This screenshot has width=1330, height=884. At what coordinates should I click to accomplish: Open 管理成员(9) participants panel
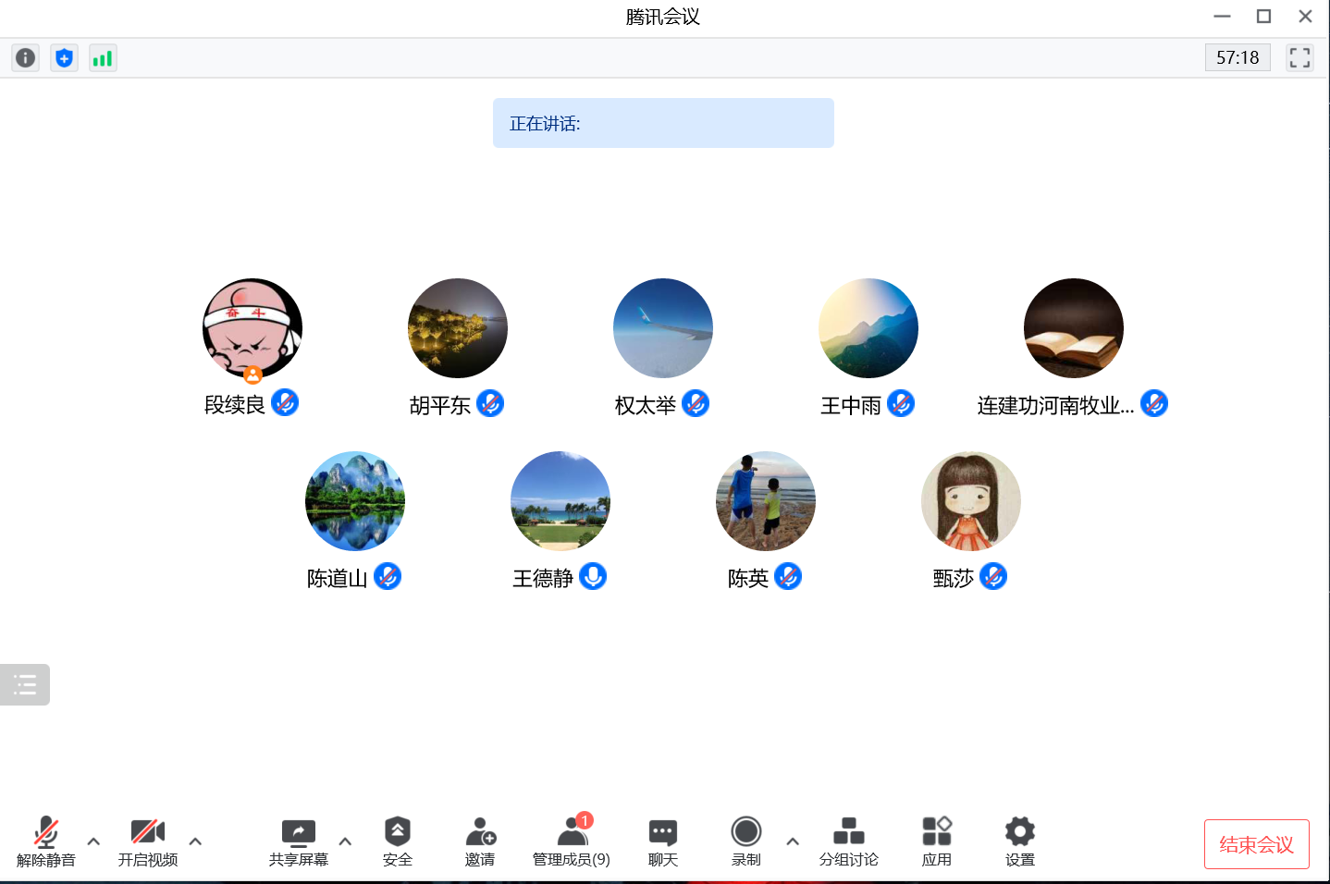coord(572,841)
